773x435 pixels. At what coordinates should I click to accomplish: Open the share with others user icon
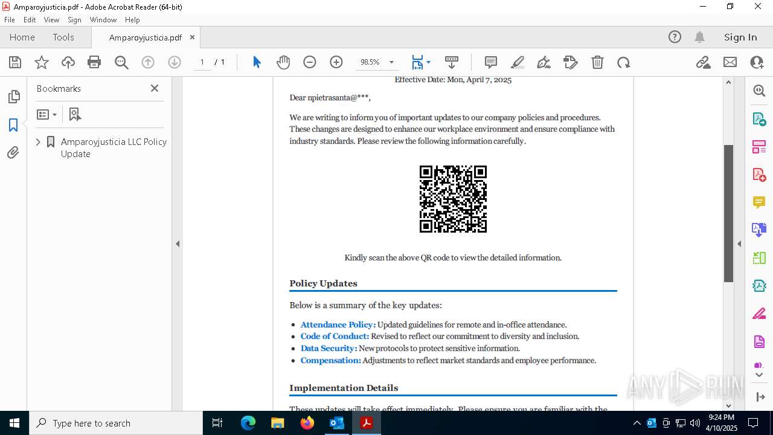[757, 62]
